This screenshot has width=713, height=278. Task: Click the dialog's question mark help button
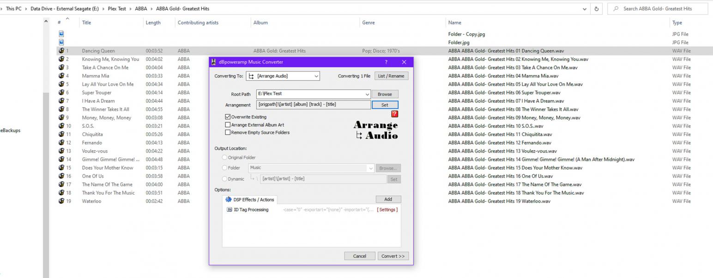click(386, 62)
